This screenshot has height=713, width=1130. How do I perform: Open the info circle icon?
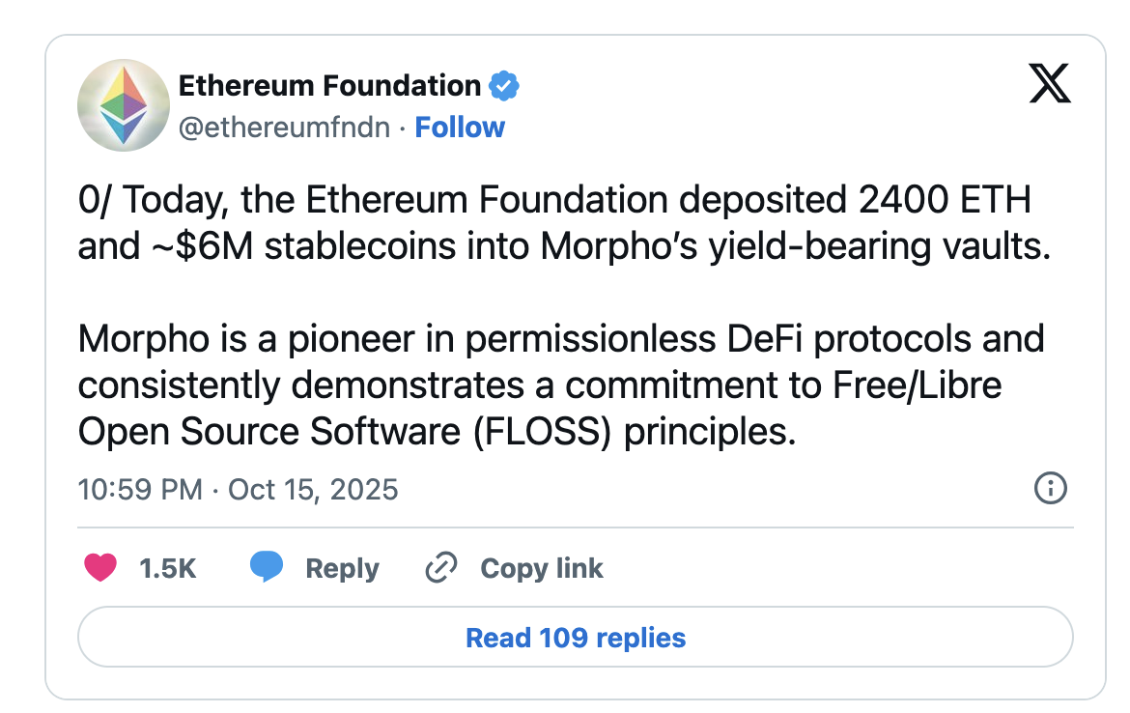click(1050, 489)
